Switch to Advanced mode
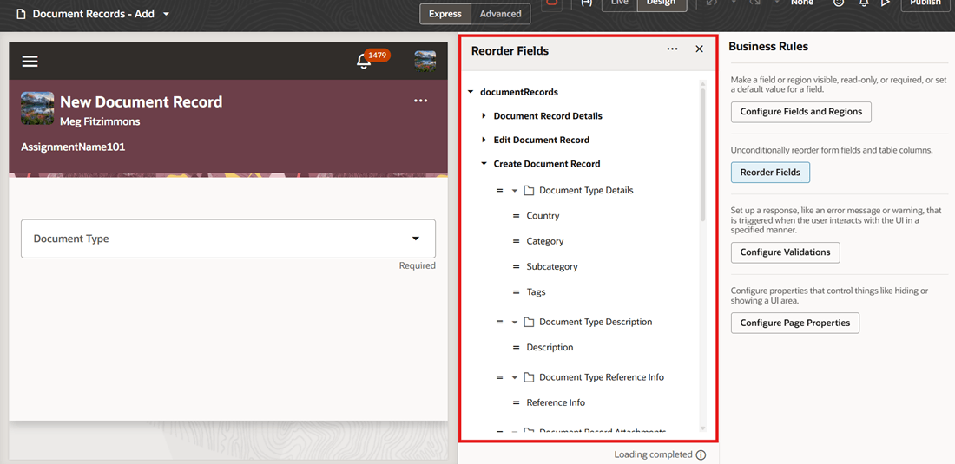 click(x=501, y=14)
